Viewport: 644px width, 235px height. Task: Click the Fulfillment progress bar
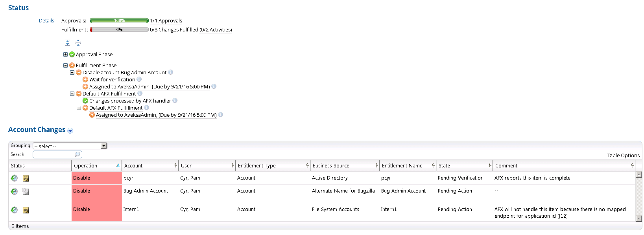[x=119, y=30]
